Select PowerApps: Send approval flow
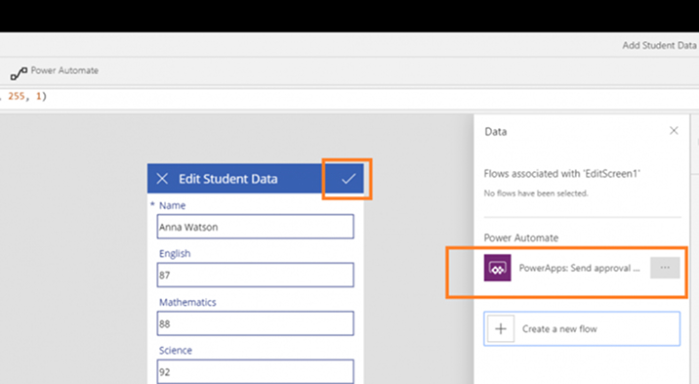This screenshot has width=699, height=384. pos(579,268)
